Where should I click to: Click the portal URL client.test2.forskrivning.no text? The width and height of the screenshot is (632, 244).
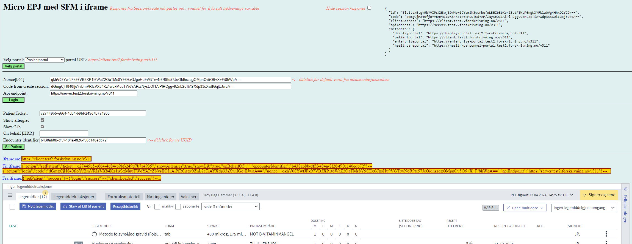coord(123,60)
